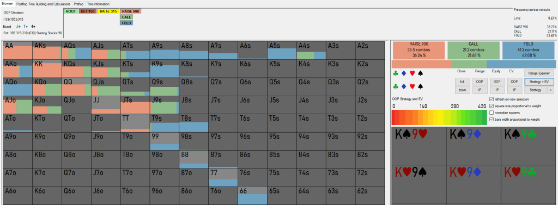Image resolution: width=558 pixels, height=205 pixels.
Task: Select the club suit in the top suit row
Action: point(396,73)
